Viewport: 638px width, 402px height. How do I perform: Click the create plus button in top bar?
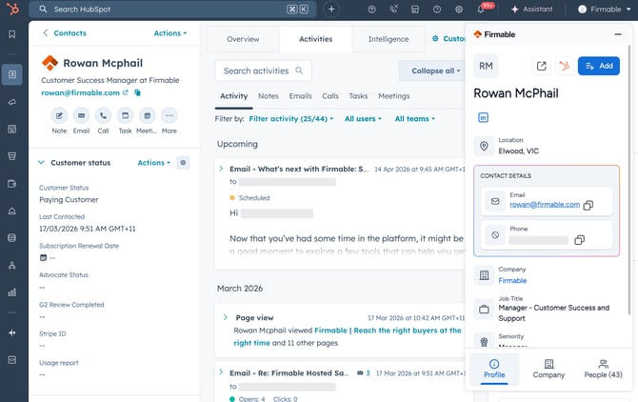(331, 9)
